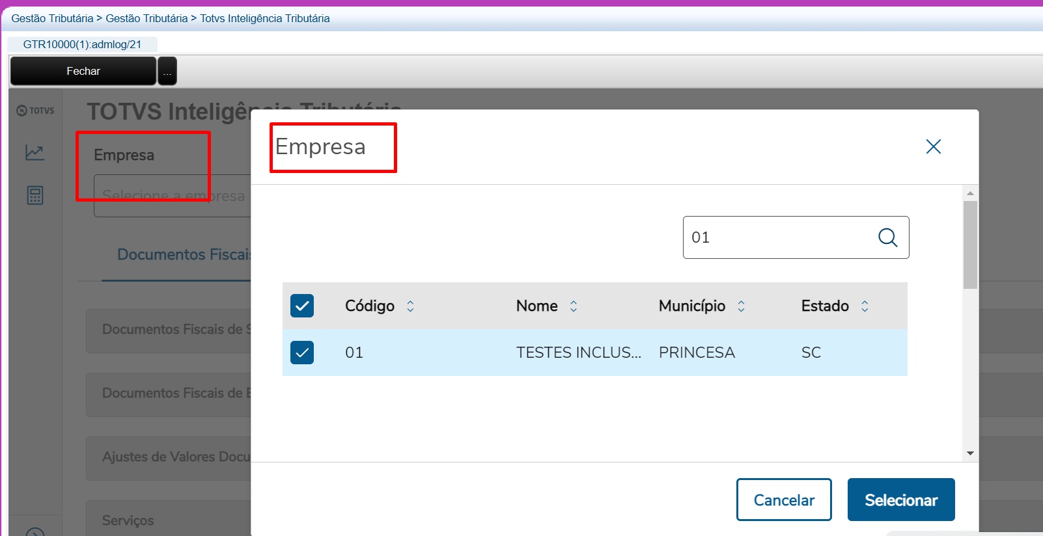Screen dimensions: 1043x536
Task: Open the ellipsis menu beside Fechar
Action: tap(167, 71)
